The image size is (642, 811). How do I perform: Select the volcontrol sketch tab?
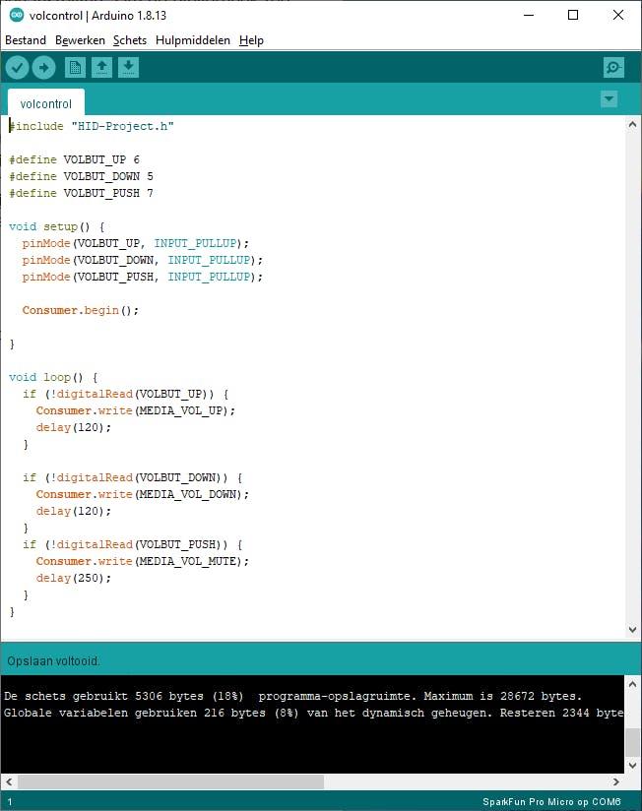(46, 104)
